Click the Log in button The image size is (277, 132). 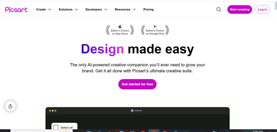262,9
